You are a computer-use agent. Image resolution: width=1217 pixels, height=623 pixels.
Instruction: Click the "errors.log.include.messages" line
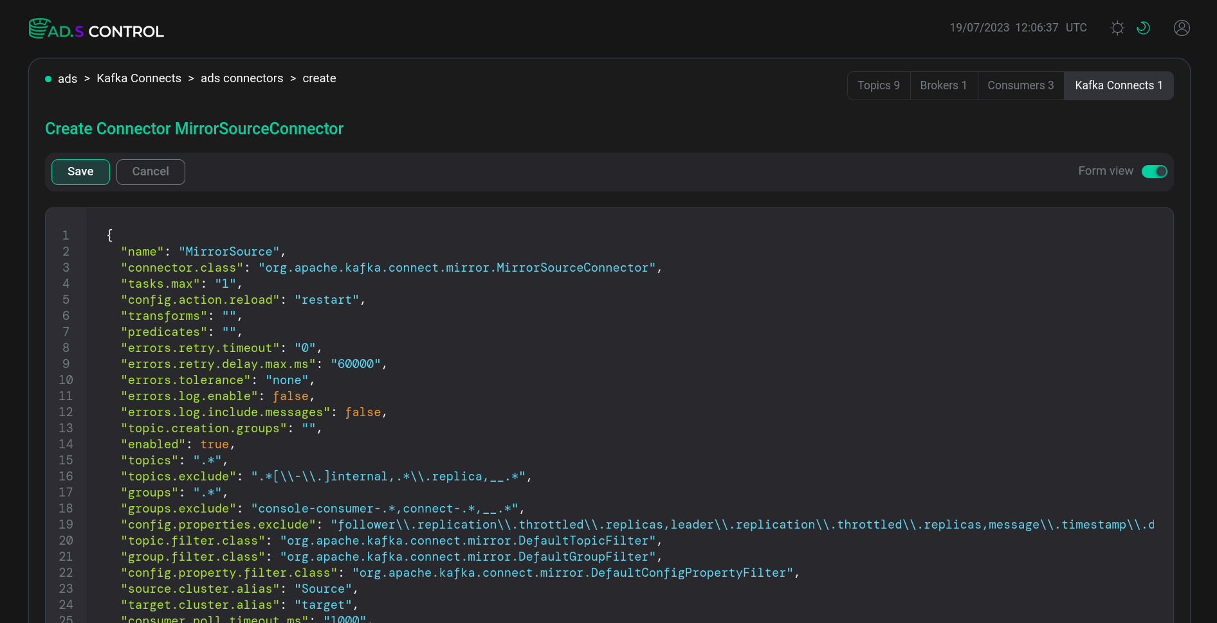point(254,412)
